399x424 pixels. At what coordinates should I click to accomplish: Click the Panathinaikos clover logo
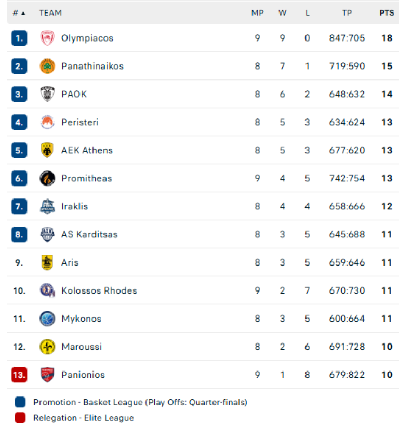(x=47, y=66)
